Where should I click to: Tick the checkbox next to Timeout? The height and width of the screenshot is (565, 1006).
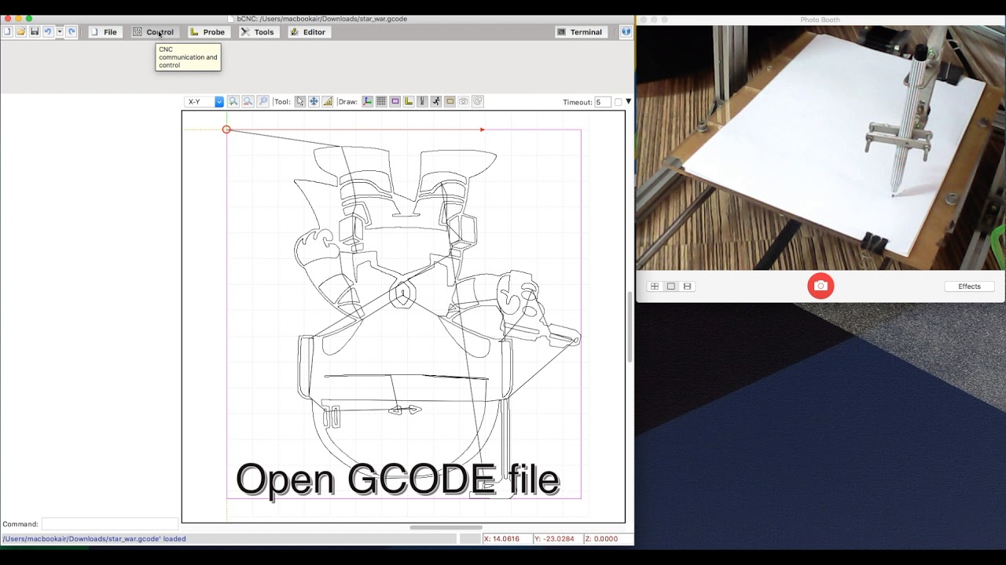point(618,102)
